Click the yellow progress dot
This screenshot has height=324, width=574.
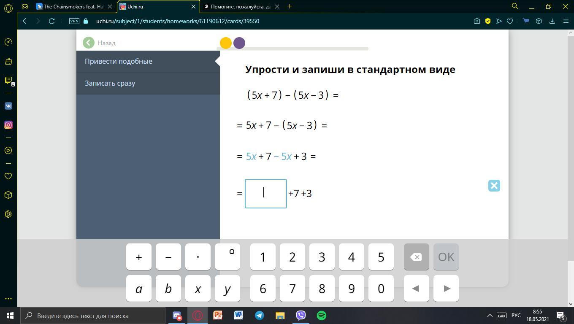(225, 43)
